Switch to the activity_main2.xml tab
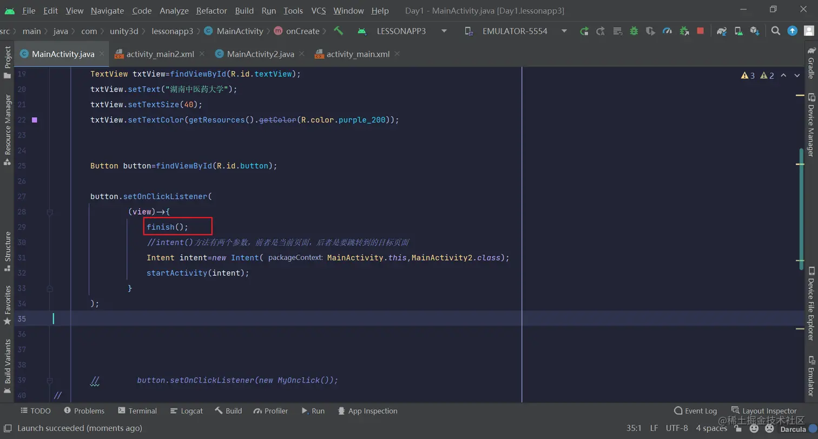Viewport: 818px width, 439px height. 160,54
